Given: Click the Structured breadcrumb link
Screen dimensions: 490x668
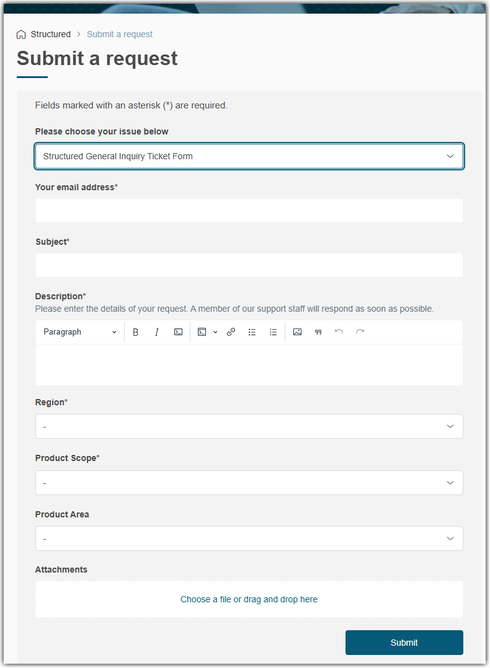Looking at the screenshot, I should (x=51, y=35).
